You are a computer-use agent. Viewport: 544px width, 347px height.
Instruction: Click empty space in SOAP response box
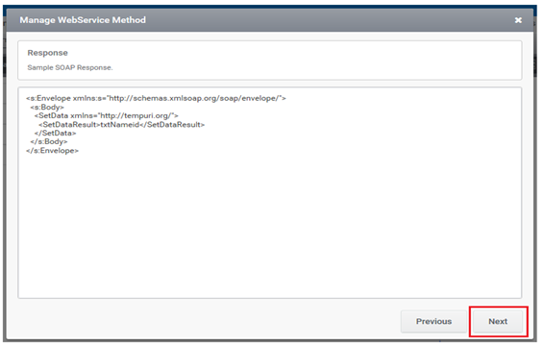pyautogui.click(x=269, y=226)
